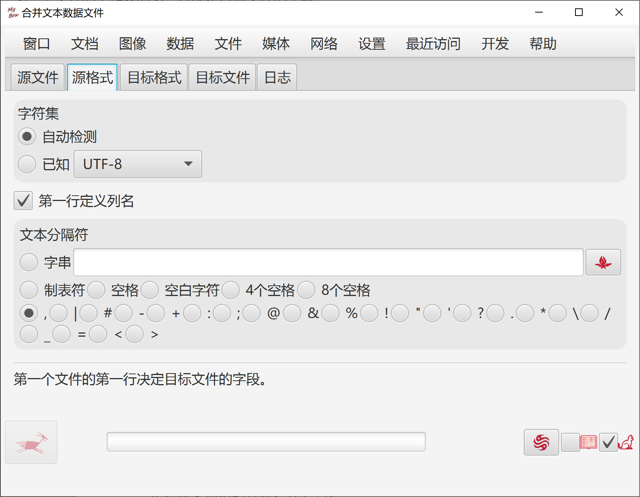Select the # delimiter radio button
This screenshot has height=497, width=640.
[x=88, y=313]
